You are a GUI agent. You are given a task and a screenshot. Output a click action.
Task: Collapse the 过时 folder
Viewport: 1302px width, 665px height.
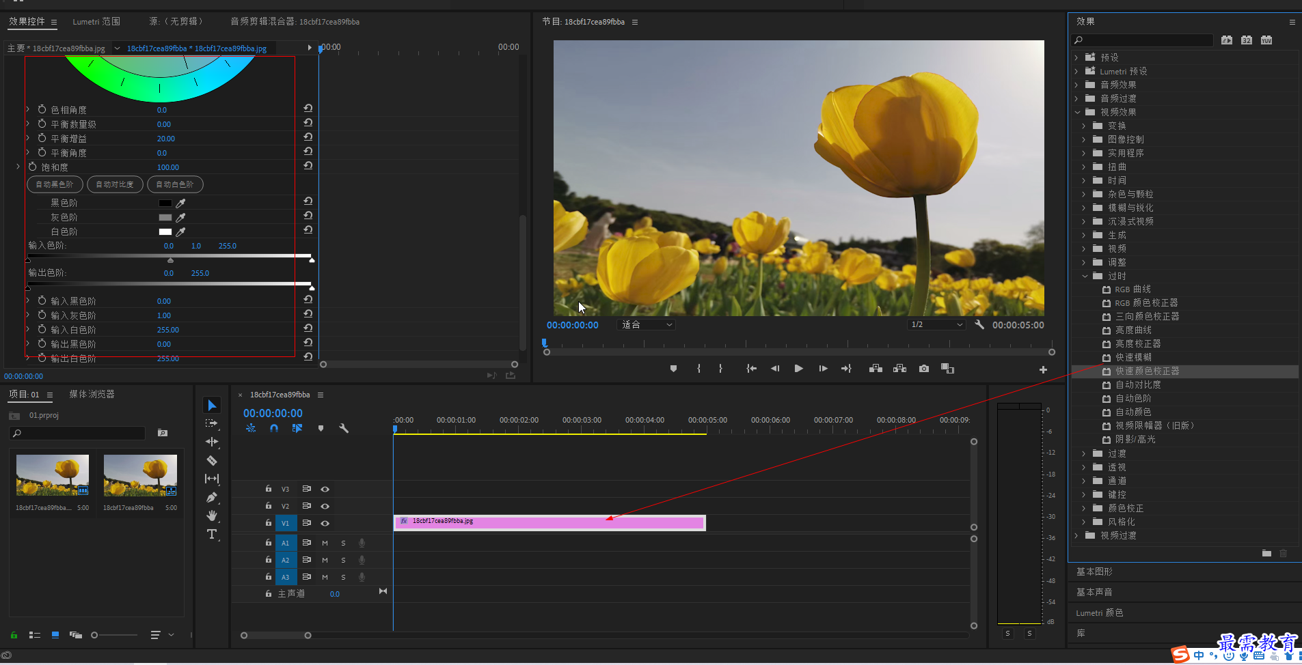click(1085, 276)
